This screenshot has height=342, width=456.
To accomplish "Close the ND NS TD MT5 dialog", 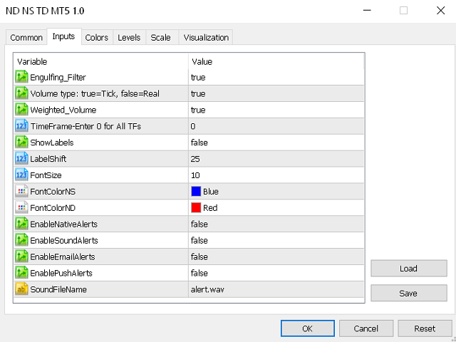I will (x=440, y=11).
